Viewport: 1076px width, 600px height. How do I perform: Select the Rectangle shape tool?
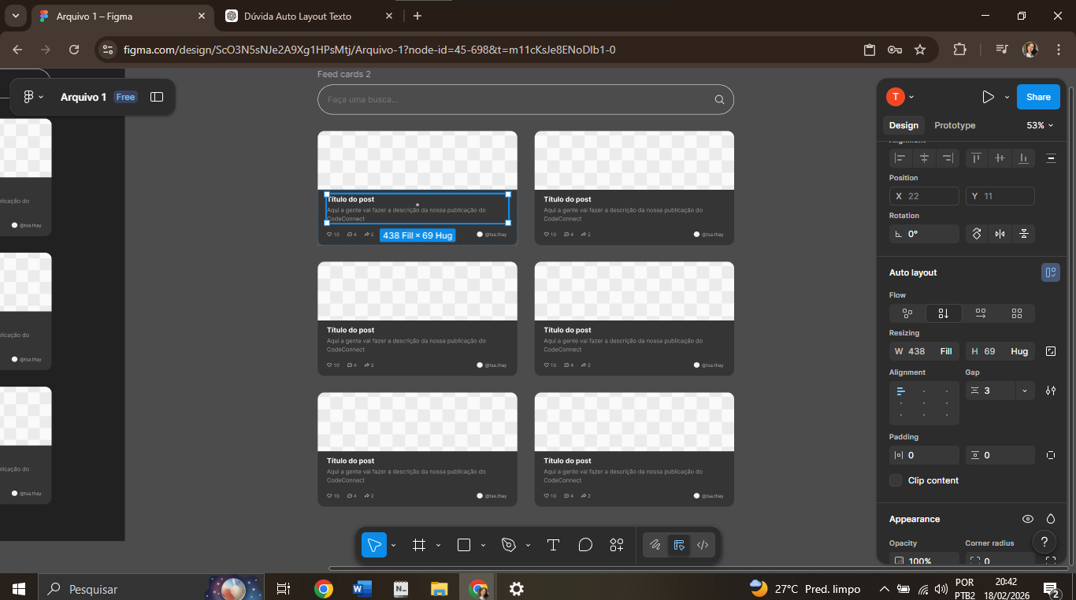coord(464,545)
